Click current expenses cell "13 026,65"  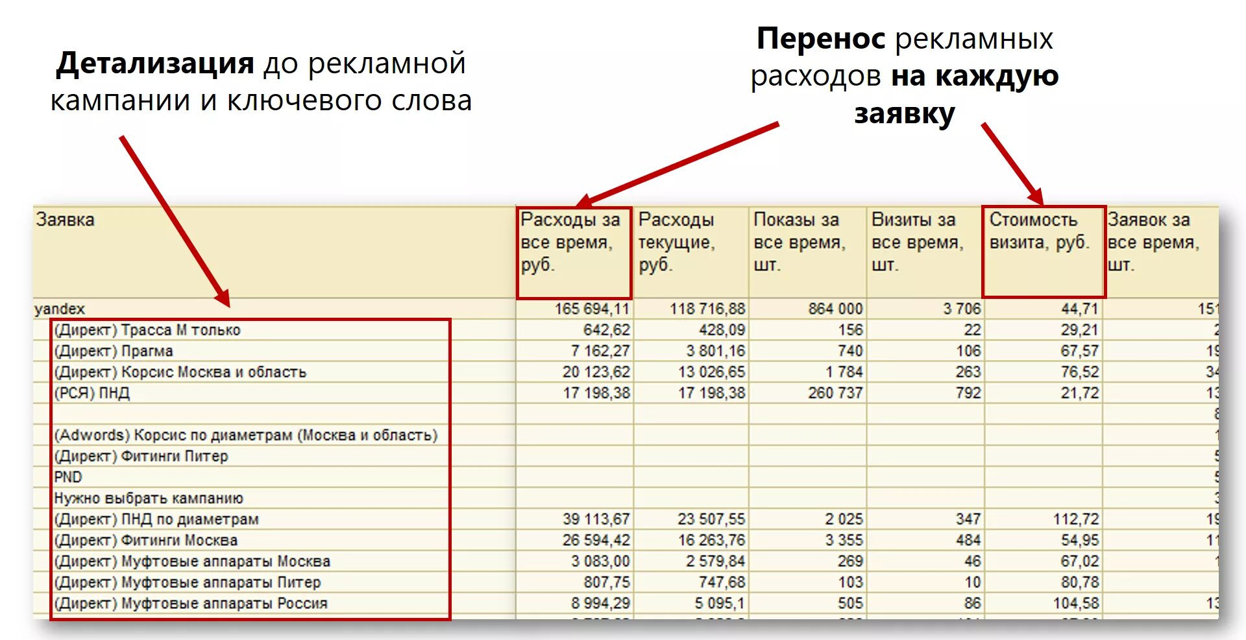(691, 372)
